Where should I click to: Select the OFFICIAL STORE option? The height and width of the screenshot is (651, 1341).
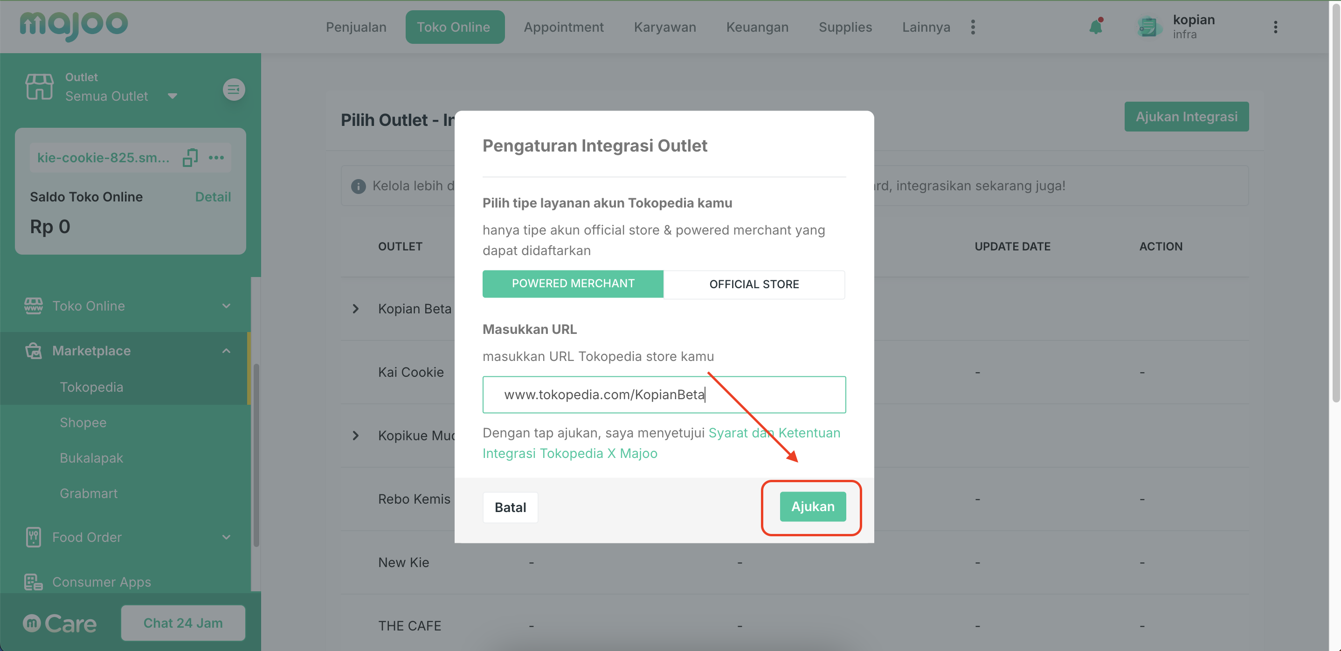click(x=754, y=284)
